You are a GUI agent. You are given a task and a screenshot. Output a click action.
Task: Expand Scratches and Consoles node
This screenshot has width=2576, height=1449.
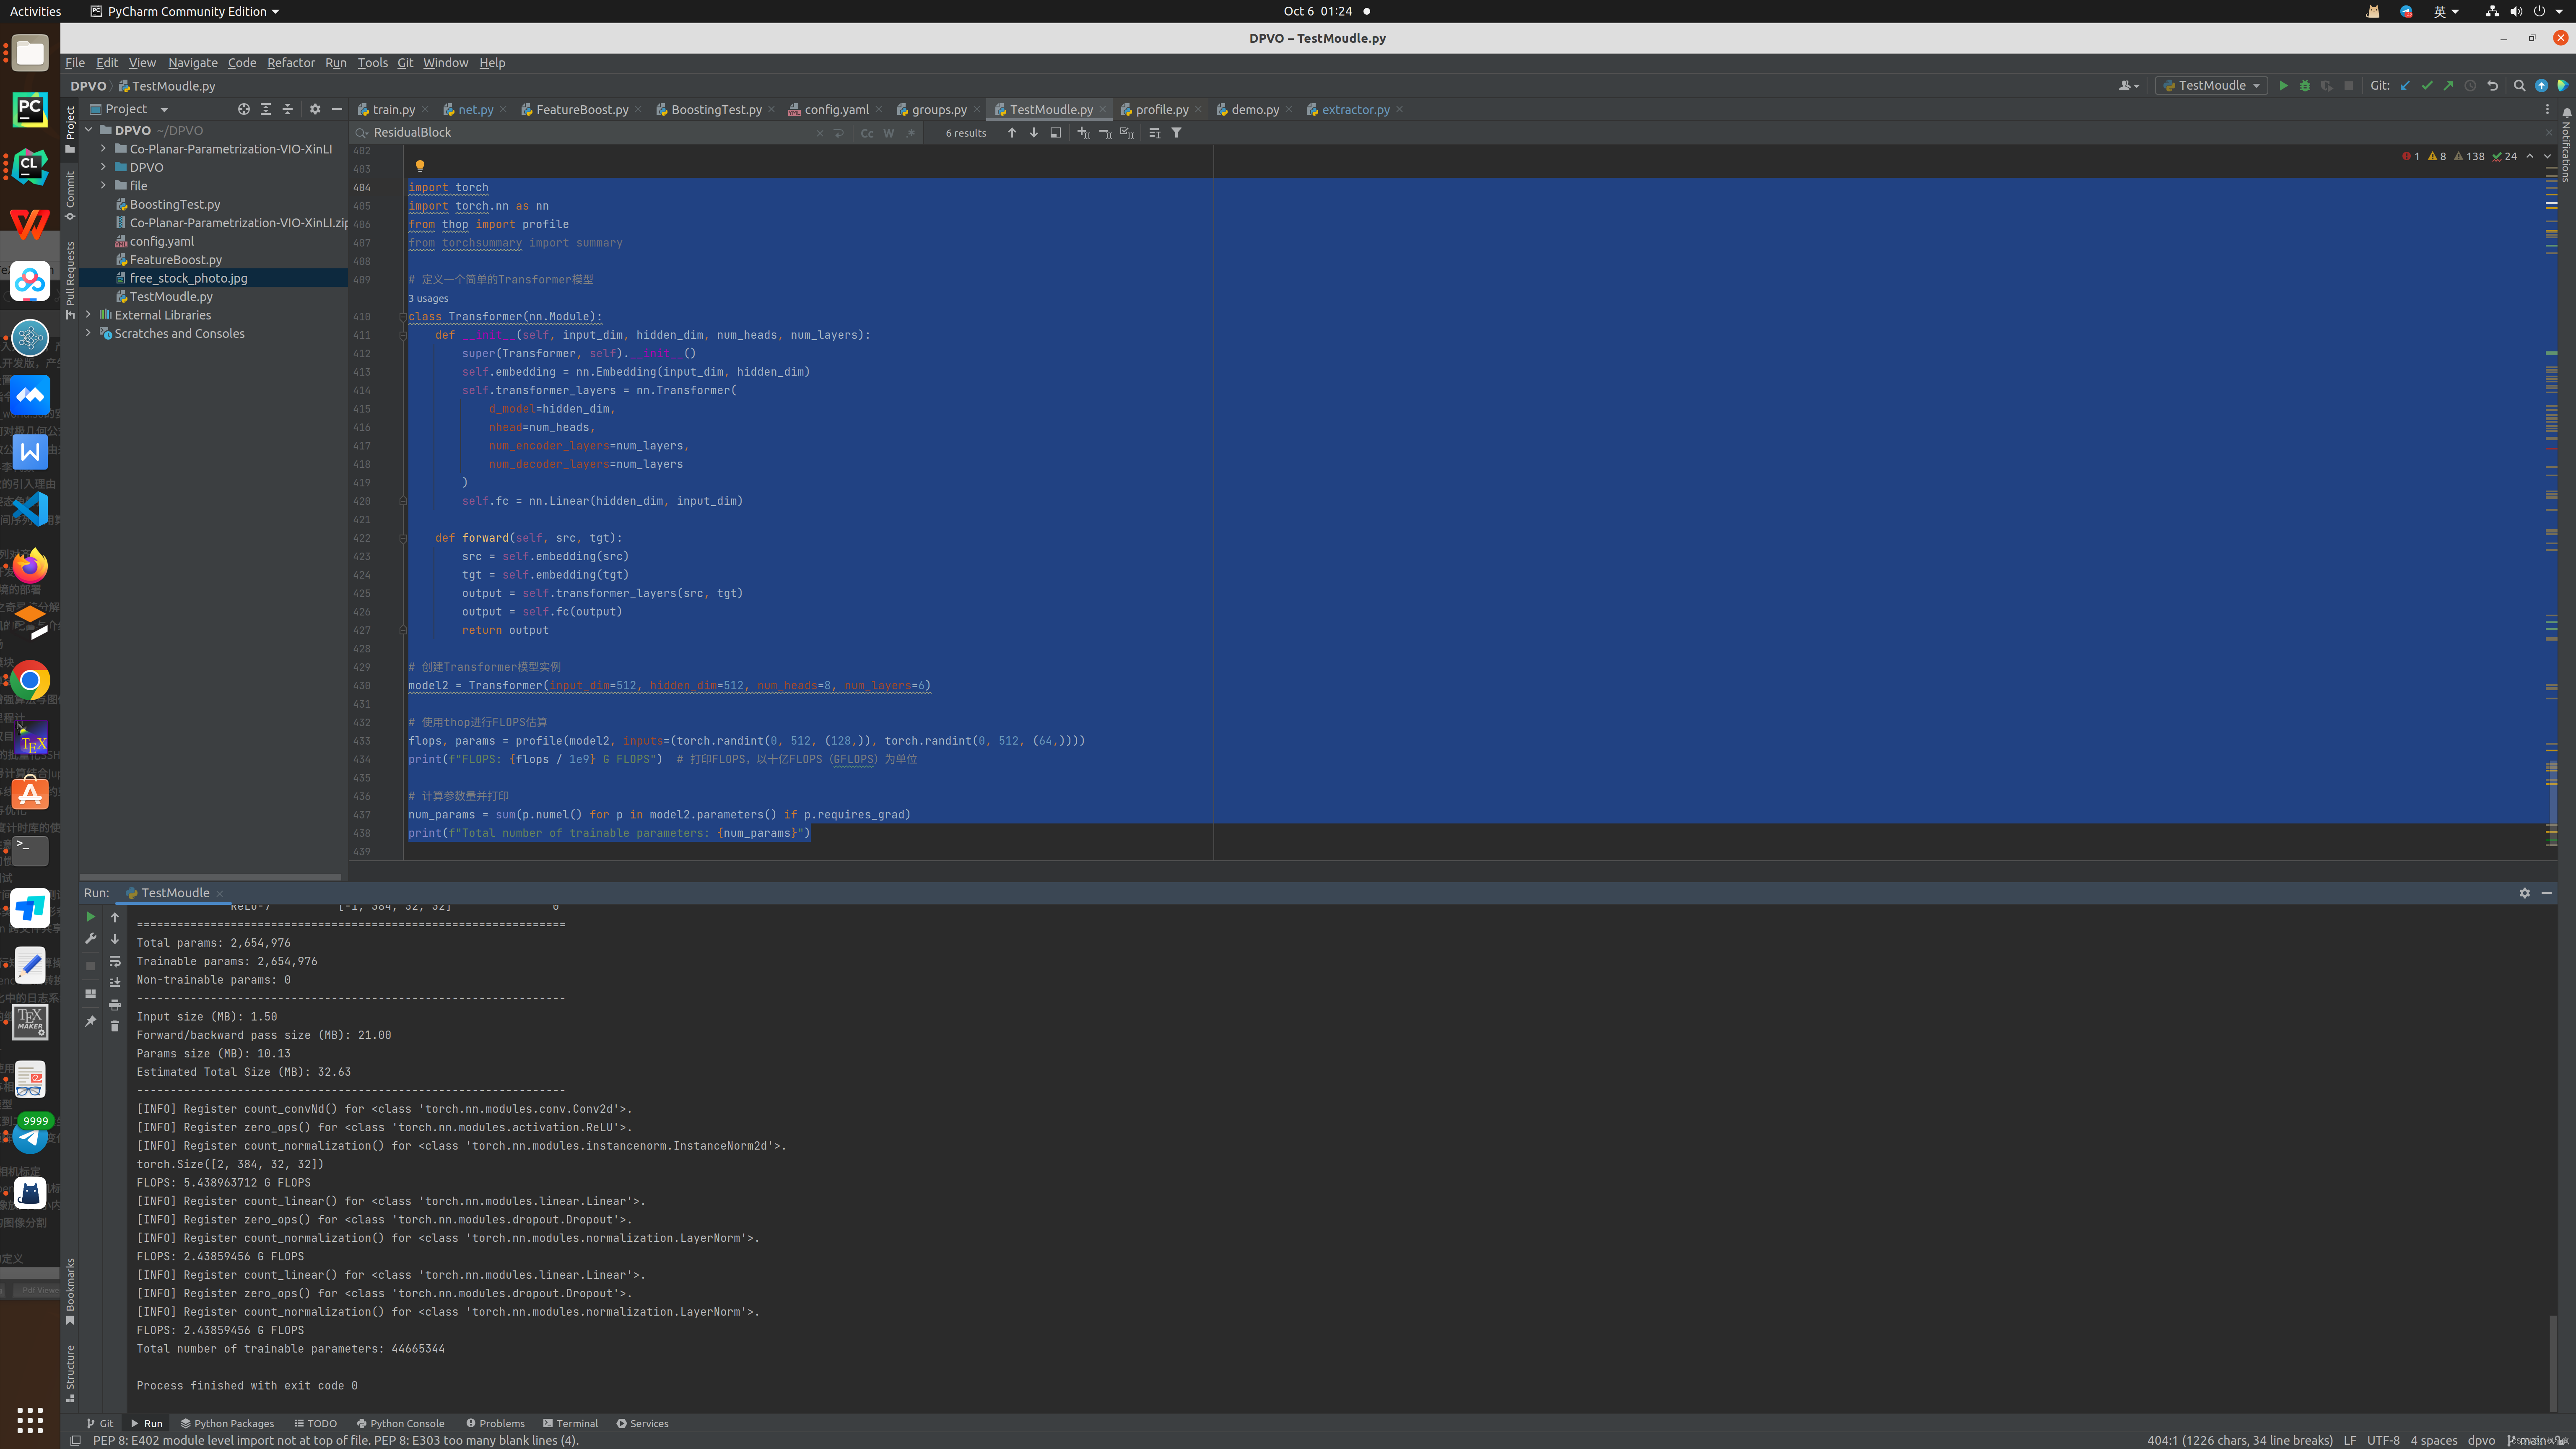pos(88,333)
